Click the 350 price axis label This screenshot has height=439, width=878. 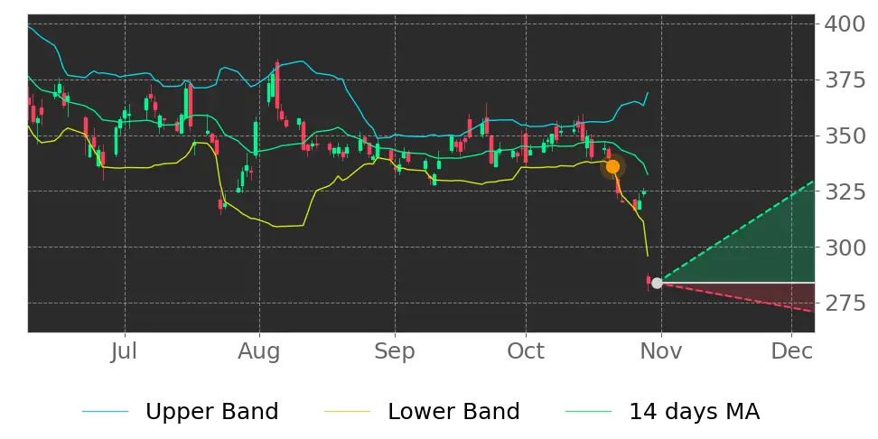846,136
